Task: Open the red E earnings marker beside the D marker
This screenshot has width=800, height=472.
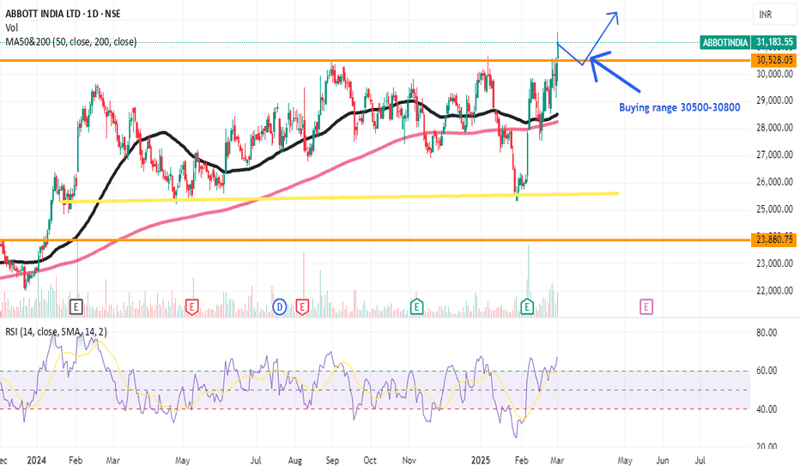Action: [302, 306]
